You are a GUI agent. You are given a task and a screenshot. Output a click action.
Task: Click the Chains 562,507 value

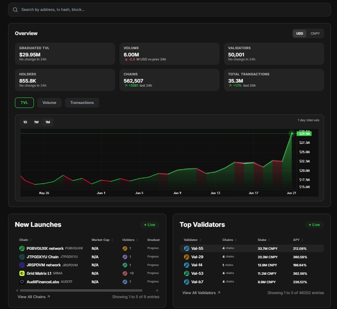pyautogui.click(x=133, y=81)
